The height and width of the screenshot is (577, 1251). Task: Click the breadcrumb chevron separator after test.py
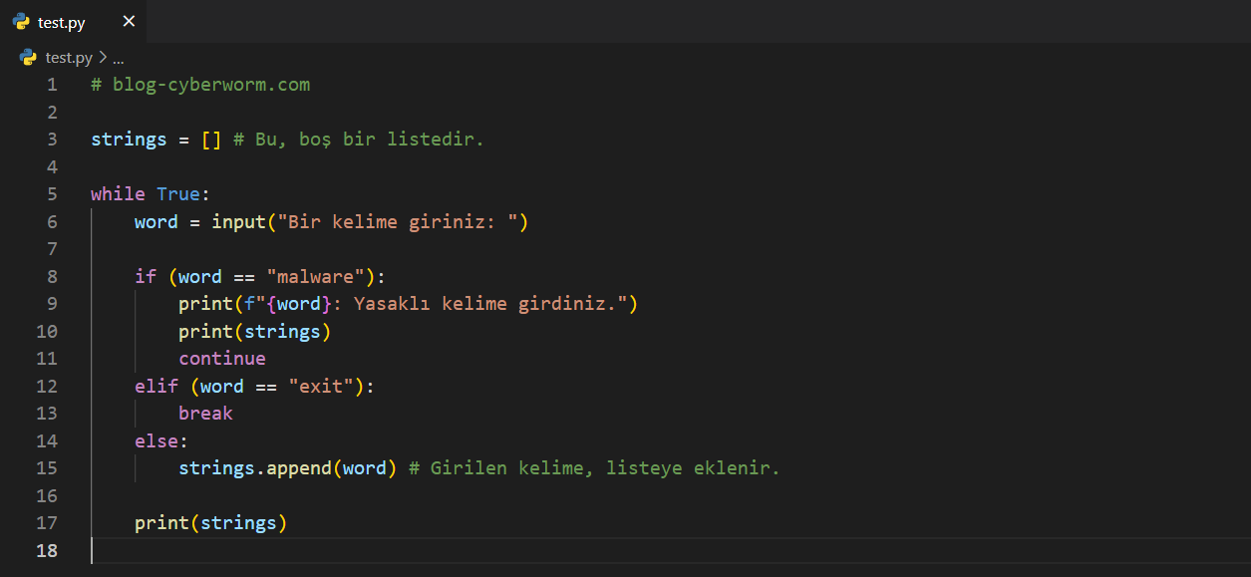(103, 58)
